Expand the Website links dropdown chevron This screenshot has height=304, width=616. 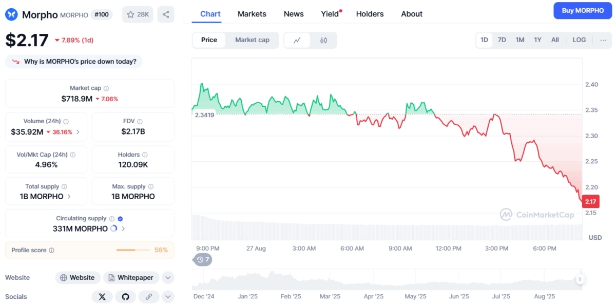point(168,278)
